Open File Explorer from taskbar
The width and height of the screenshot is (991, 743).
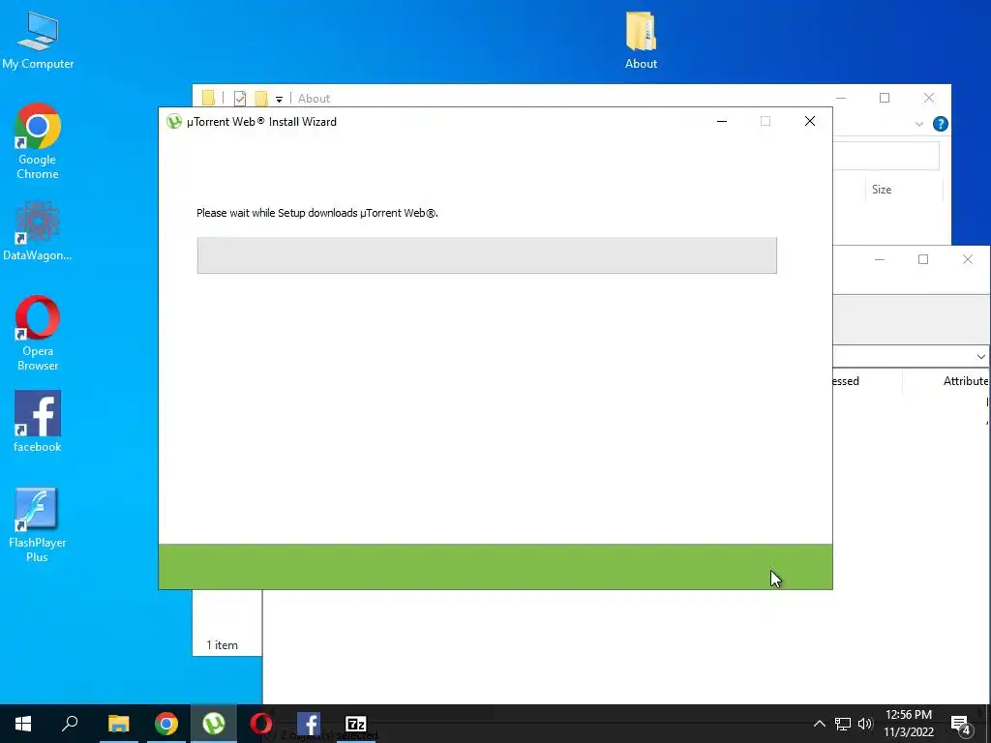(x=118, y=724)
